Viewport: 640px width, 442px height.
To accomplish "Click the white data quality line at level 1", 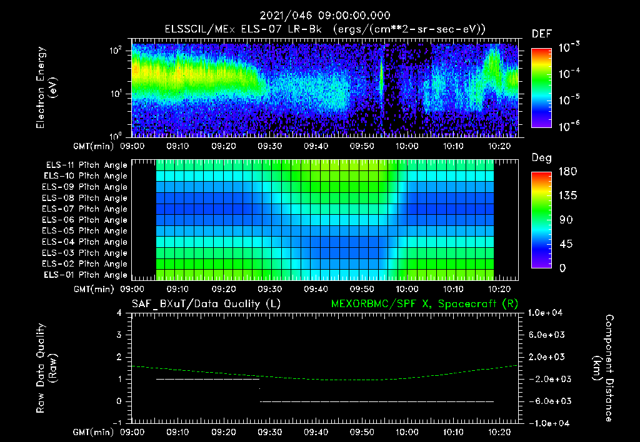I will (x=207, y=379).
